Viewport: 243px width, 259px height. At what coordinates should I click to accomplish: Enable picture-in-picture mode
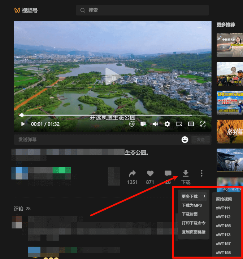click(x=179, y=124)
